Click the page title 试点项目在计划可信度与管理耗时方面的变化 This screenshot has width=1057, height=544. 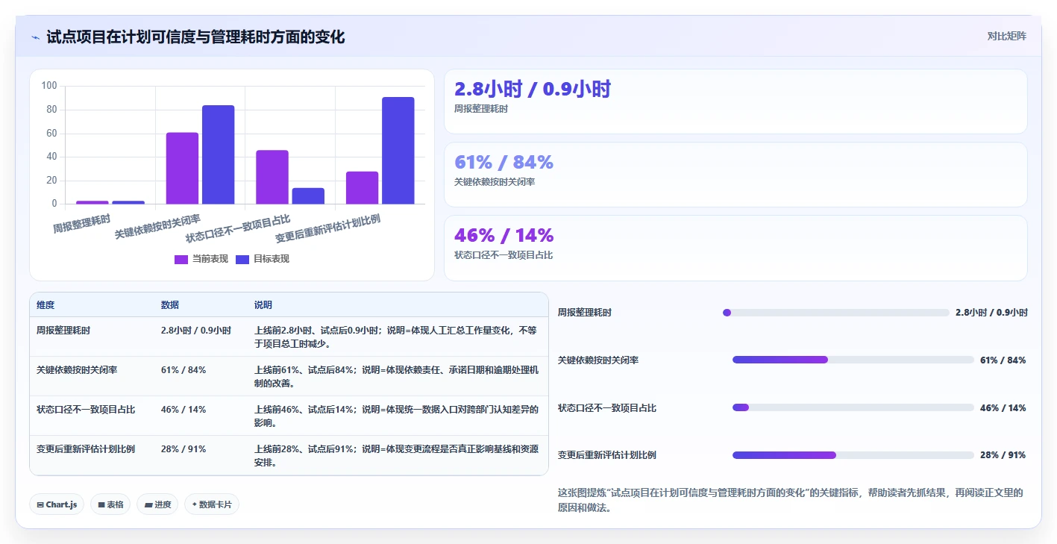click(x=195, y=37)
